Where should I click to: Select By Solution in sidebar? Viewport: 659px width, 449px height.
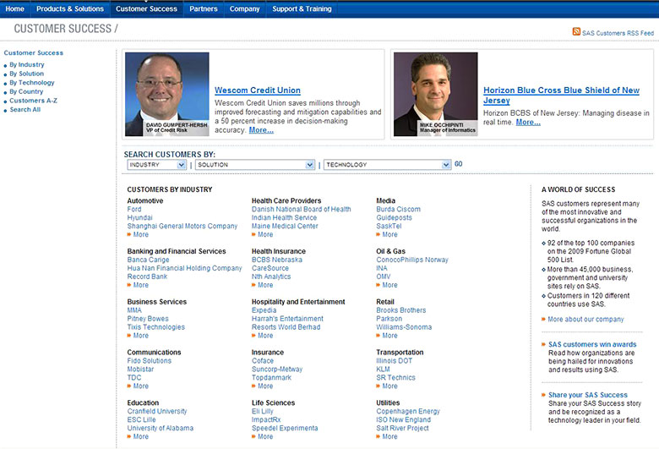[x=26, y=74]
